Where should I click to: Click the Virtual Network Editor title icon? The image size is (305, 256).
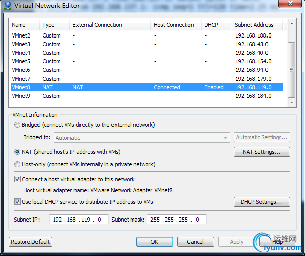[8, 5]
